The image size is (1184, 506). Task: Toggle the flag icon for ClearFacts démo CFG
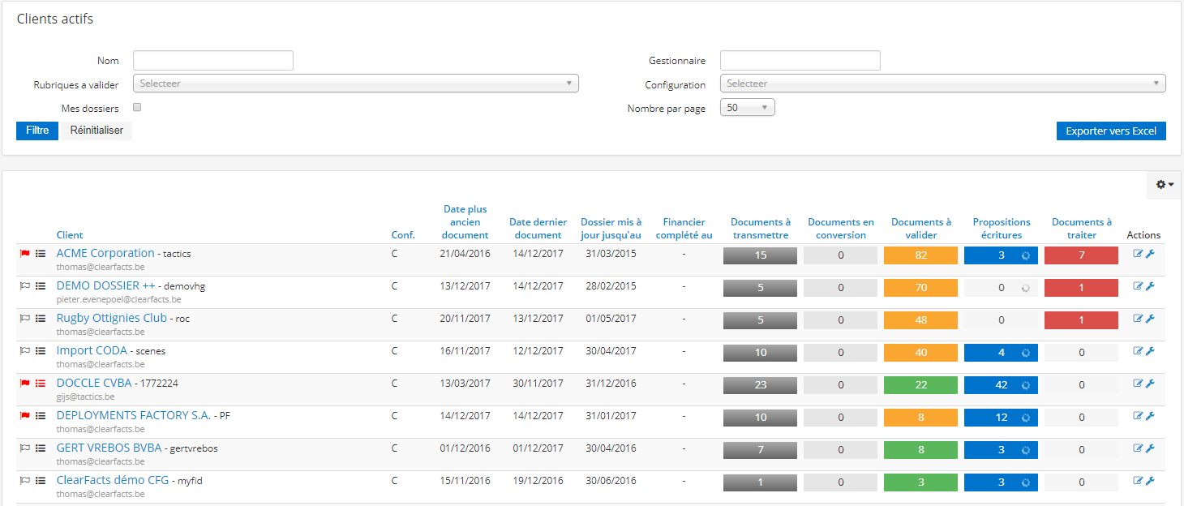25,481
